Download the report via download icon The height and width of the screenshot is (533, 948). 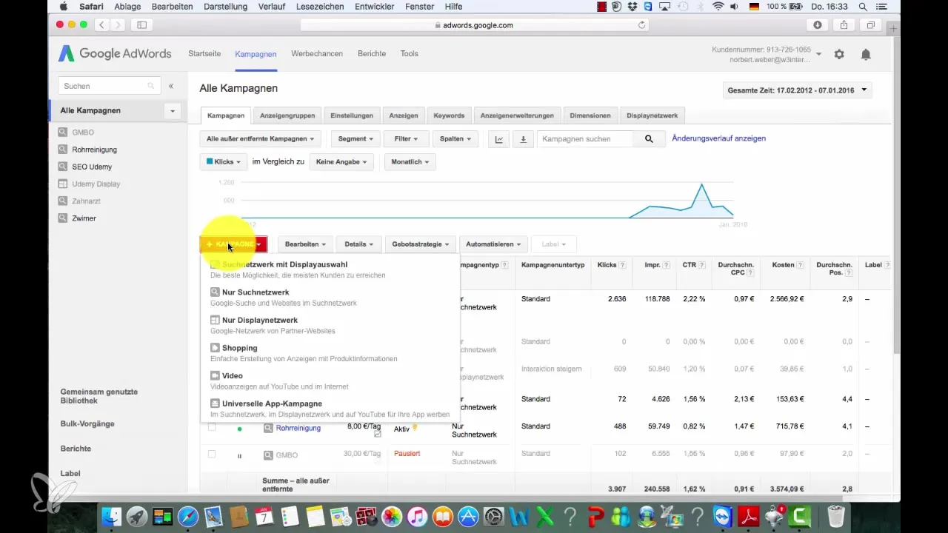pos(523,138)
